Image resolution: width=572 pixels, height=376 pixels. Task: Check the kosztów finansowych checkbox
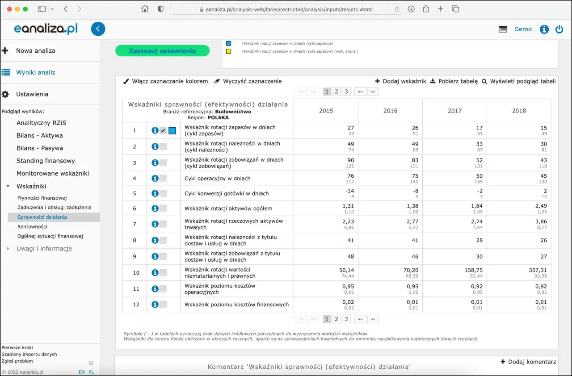[x=163, y=304]
